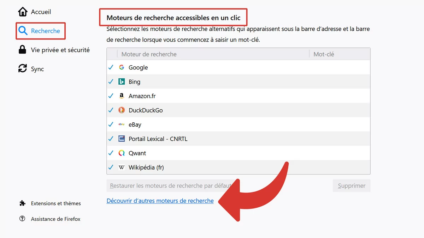The height and width of the screenshot is (238, 424).
Task: Click the Assistance de Firefox question mark icon
Action: coord(23,219)
